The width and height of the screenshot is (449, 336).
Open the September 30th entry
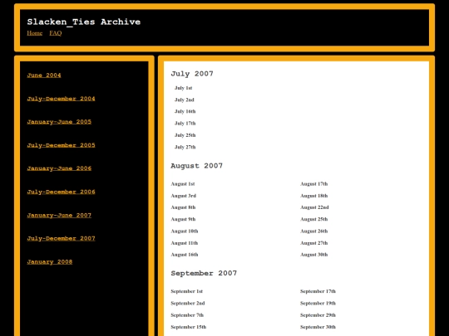pyautogui.click(x=318, y=327)
